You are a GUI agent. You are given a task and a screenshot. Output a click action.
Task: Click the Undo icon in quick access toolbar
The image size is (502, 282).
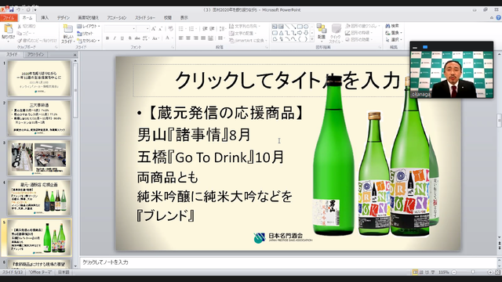click(x=19, y=9)
